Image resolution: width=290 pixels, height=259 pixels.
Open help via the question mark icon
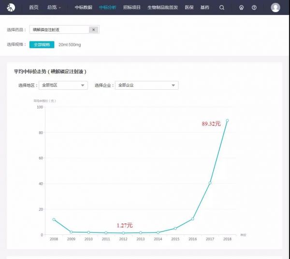254,8
